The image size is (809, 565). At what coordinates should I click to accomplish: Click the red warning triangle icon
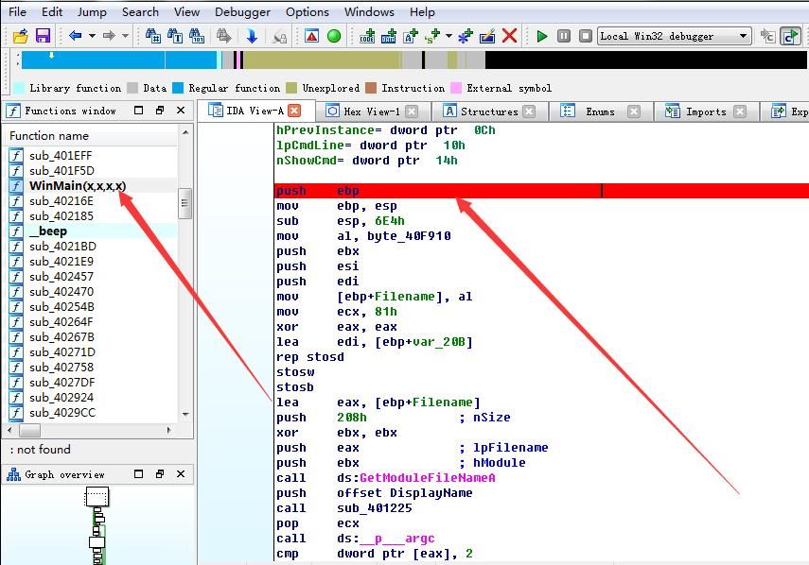coord(311,36)
